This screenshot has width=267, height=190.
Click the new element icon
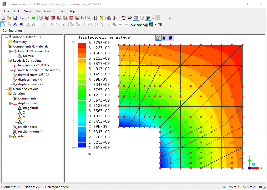coord(34,24)
